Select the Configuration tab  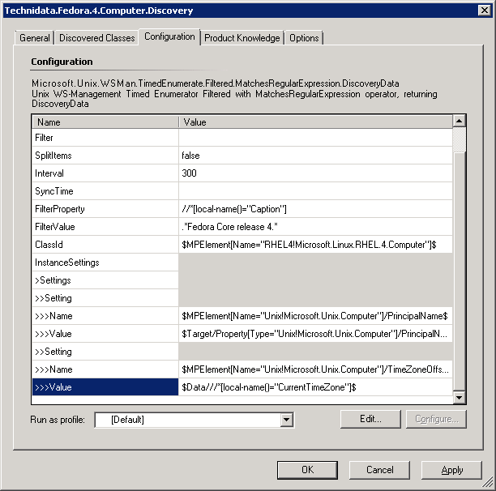(x=169, y=36)
